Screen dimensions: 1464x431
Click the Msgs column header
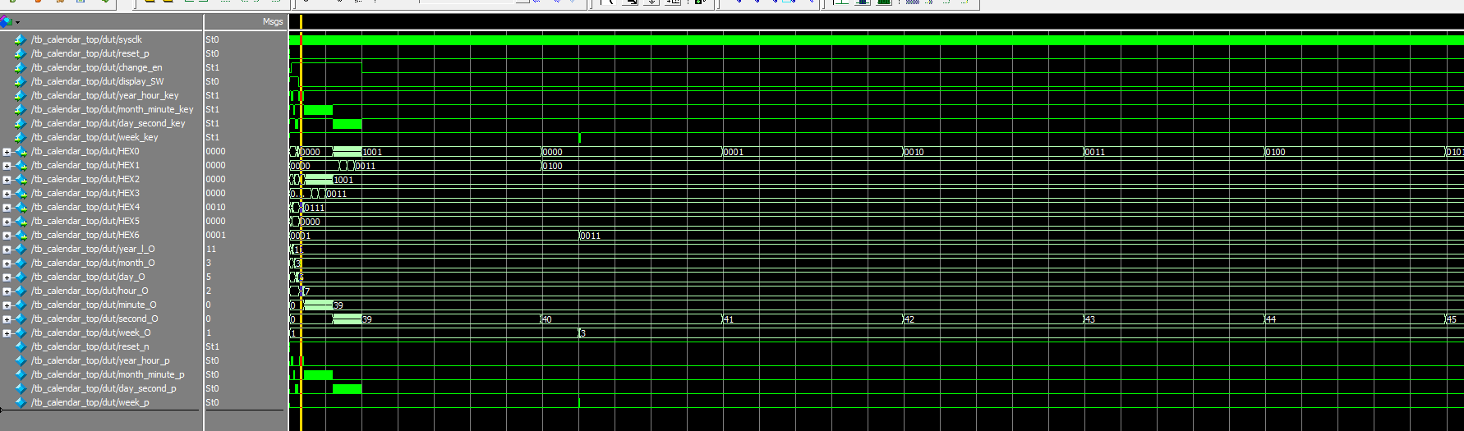pyautogui.click(x=273, y=22)
